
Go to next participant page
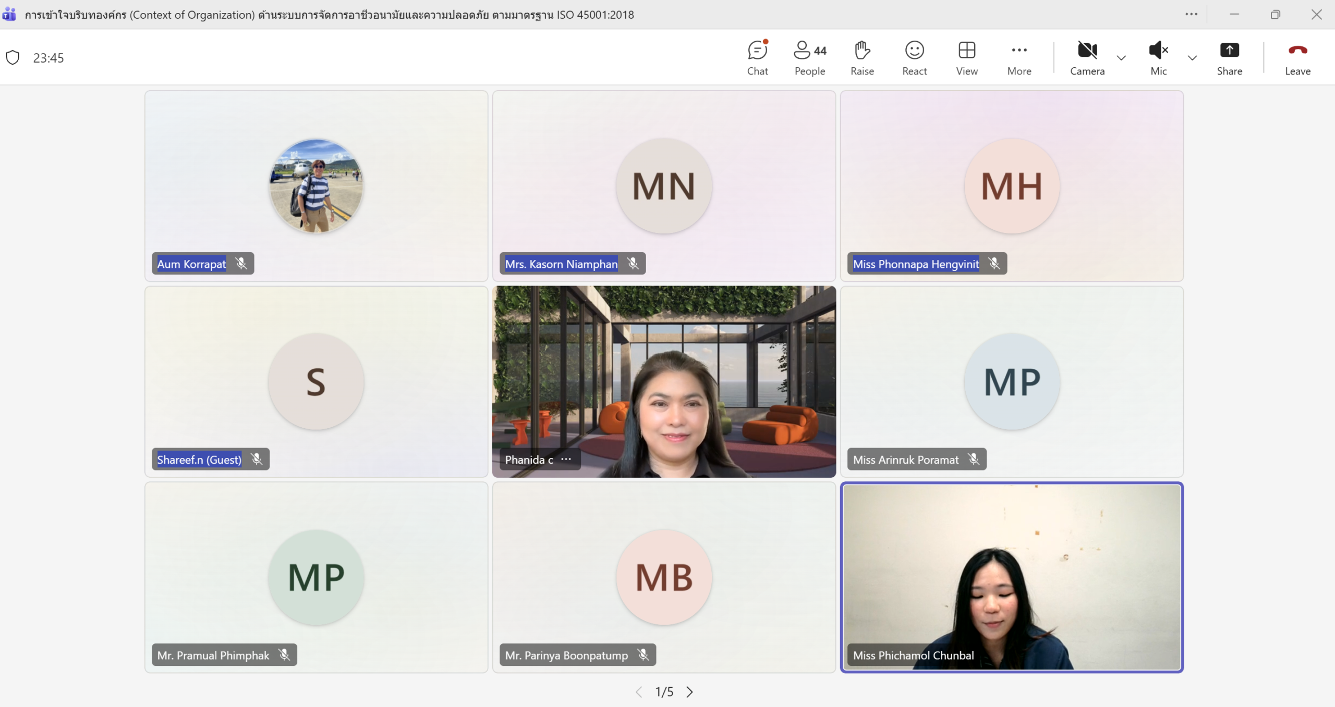click(x=690, y=692)
